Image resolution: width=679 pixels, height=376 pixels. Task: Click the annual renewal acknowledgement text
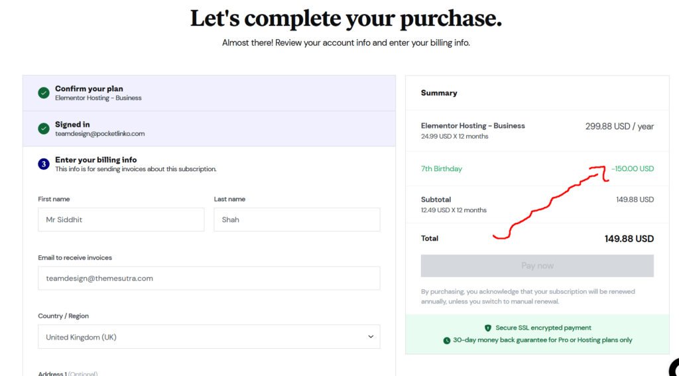pyautogui.click(x=528, y=296)
